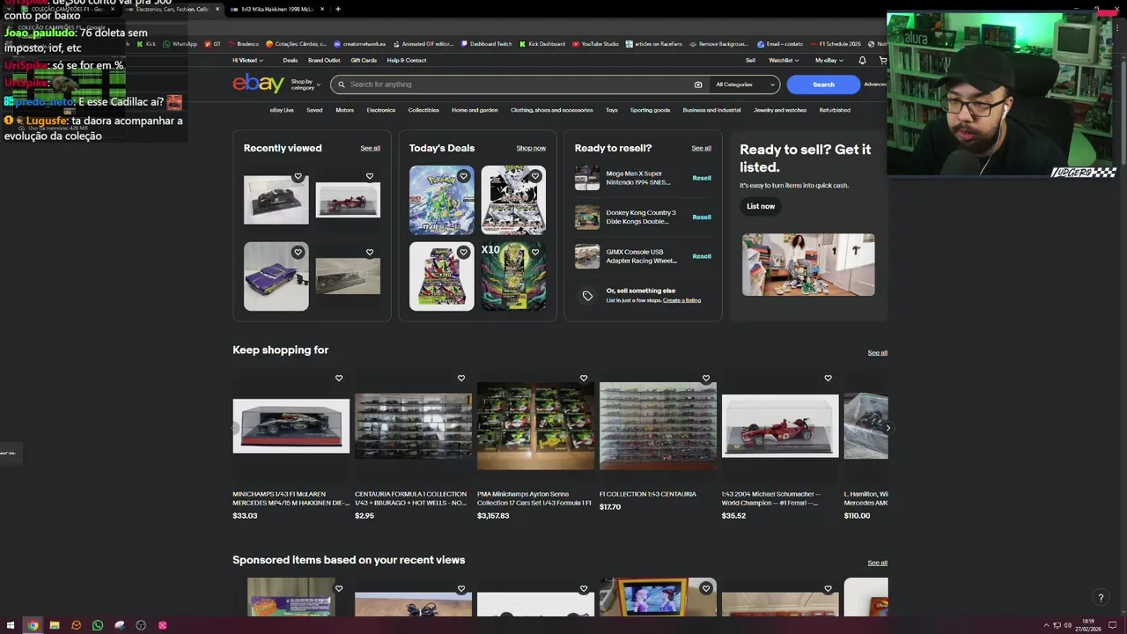The image size is (1127, 634).
Task: Open the $3,157.83 Ayrton Senna collection listing title
Action: point(534,498)
